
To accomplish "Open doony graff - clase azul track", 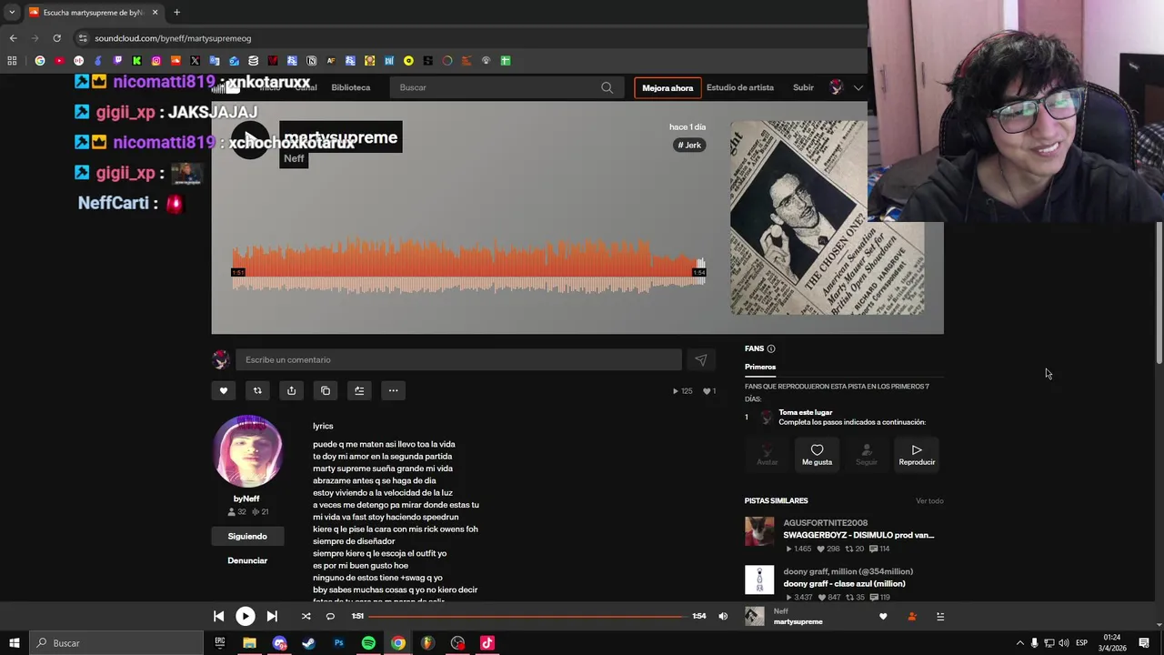I will (844, 584).
